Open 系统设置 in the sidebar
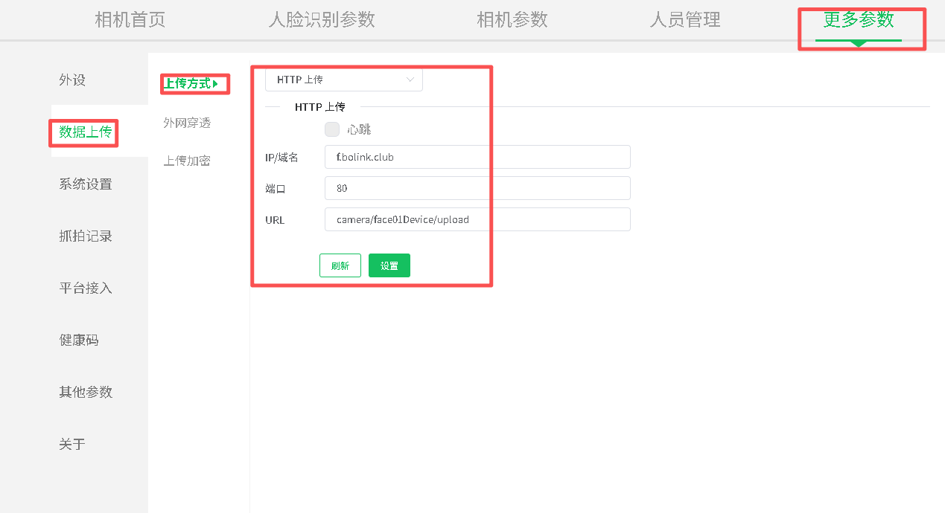The image size is (945, 513). tap(86, 184)
